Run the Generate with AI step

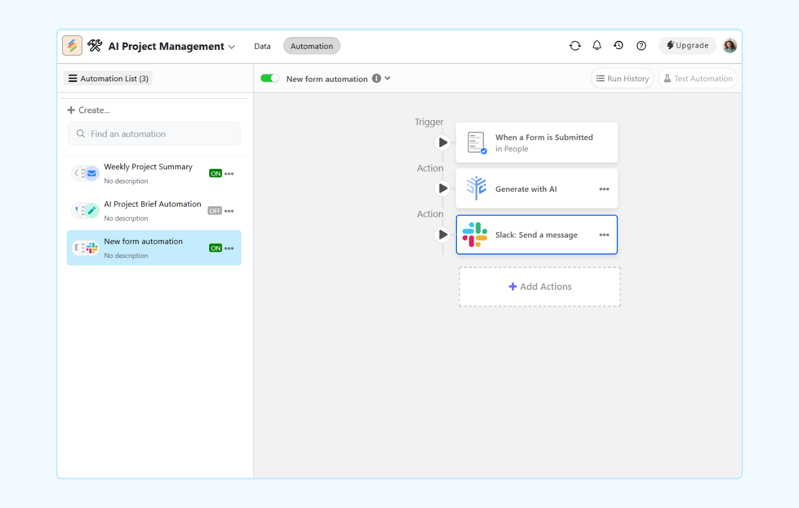(x=443, y=188)
